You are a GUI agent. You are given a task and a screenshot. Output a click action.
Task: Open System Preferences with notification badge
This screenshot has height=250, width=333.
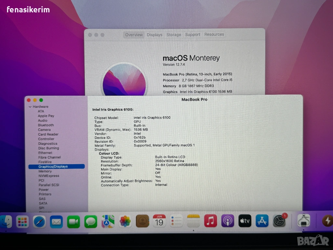[279, 221]
